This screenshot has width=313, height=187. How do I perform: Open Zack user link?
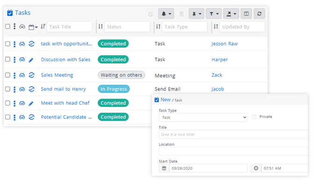coord(217,75)
